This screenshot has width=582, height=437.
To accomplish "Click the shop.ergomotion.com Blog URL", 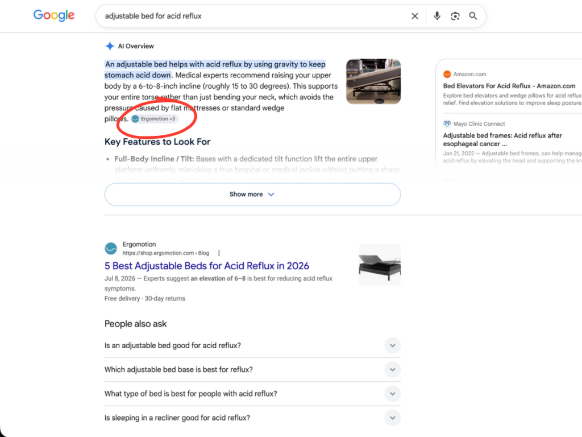I will (165, 253).
